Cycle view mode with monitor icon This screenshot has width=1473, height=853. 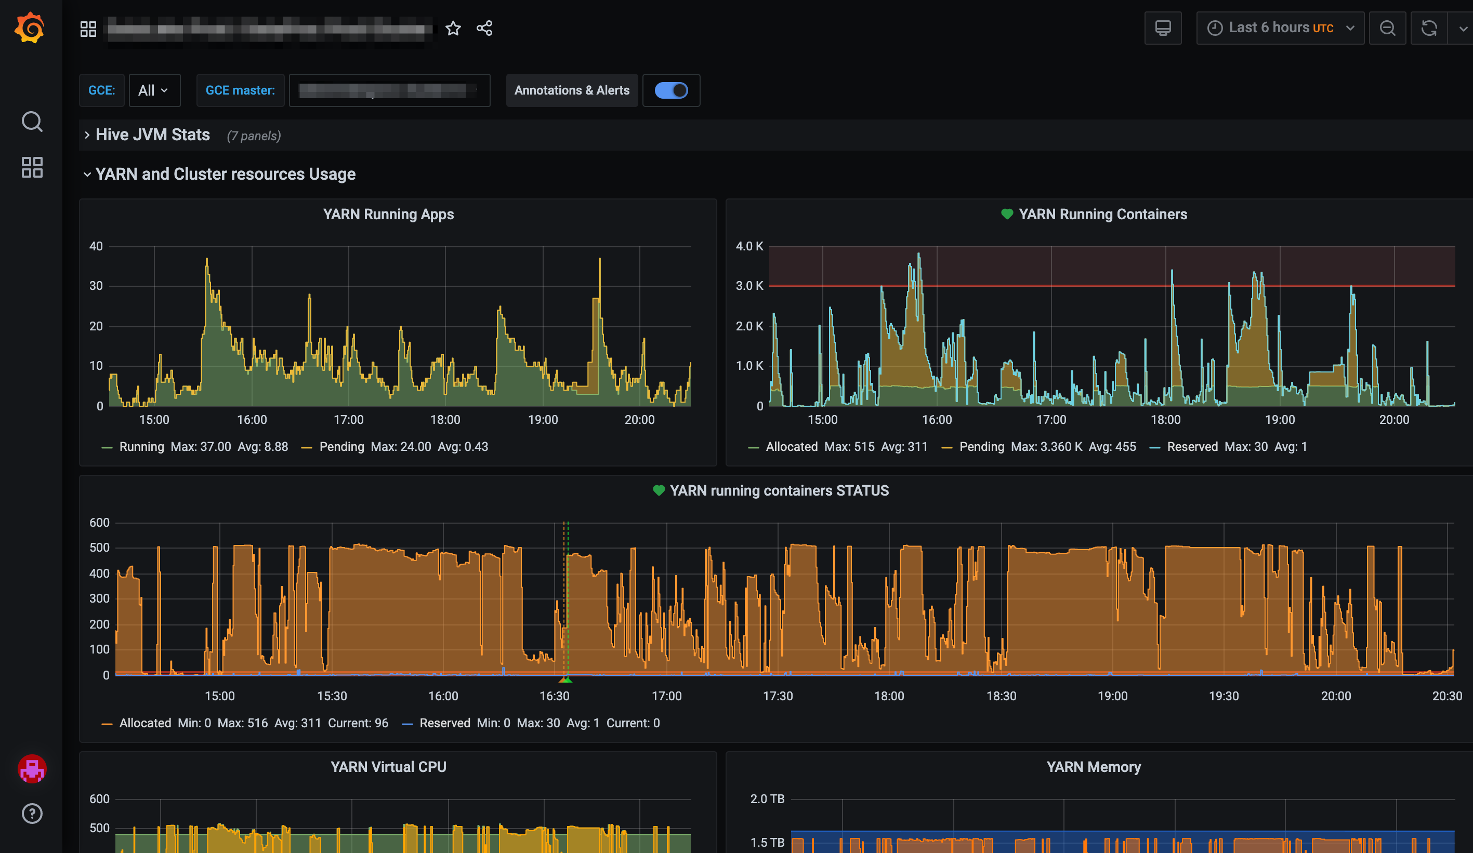pos(1163,28)
